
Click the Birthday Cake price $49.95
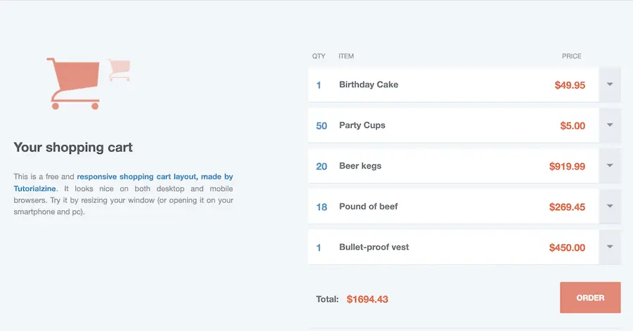pos(570,85)
